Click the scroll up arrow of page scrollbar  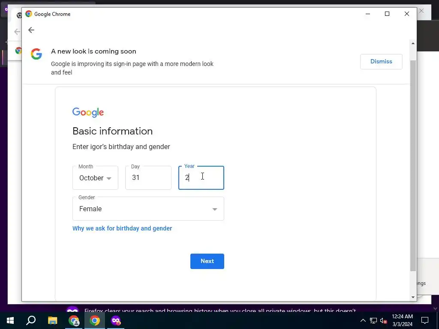click(413, 43)
